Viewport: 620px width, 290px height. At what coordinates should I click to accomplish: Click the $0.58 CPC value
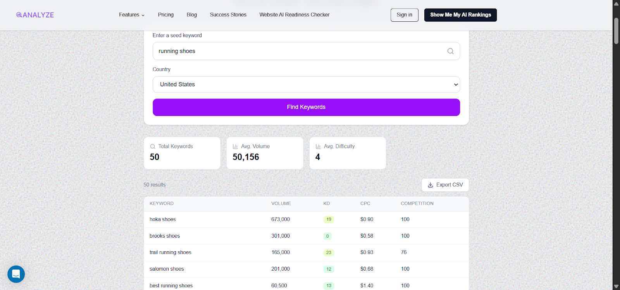click(367, 236)
